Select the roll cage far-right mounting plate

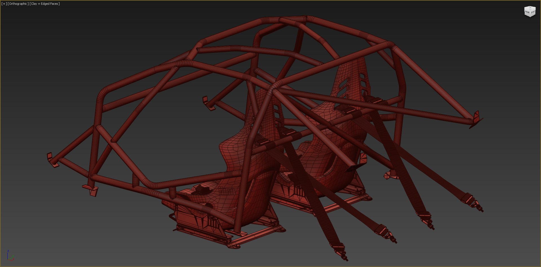coord(476,119)
